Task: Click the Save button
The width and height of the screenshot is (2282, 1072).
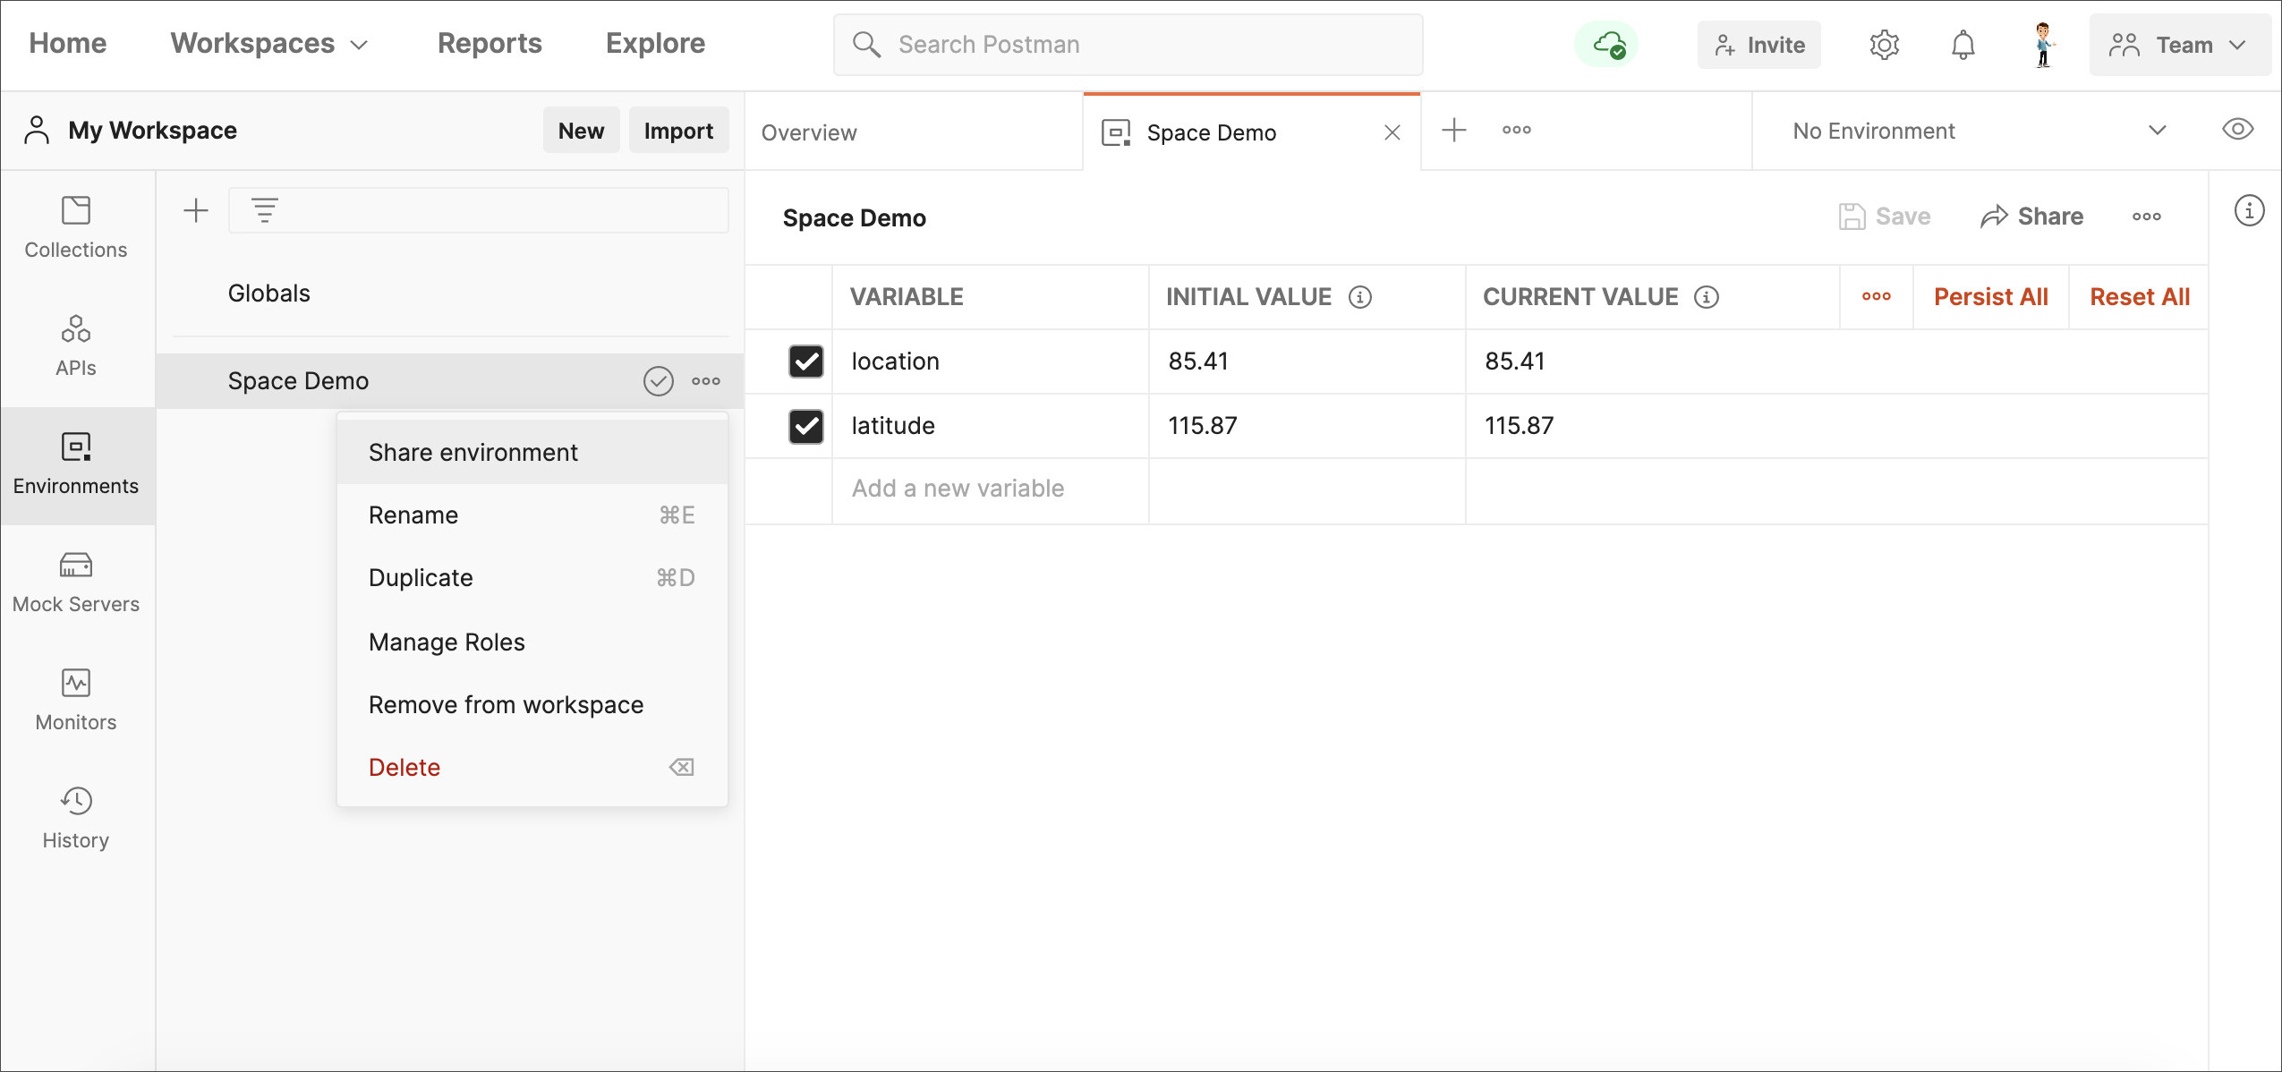Action: [1885, 217]
